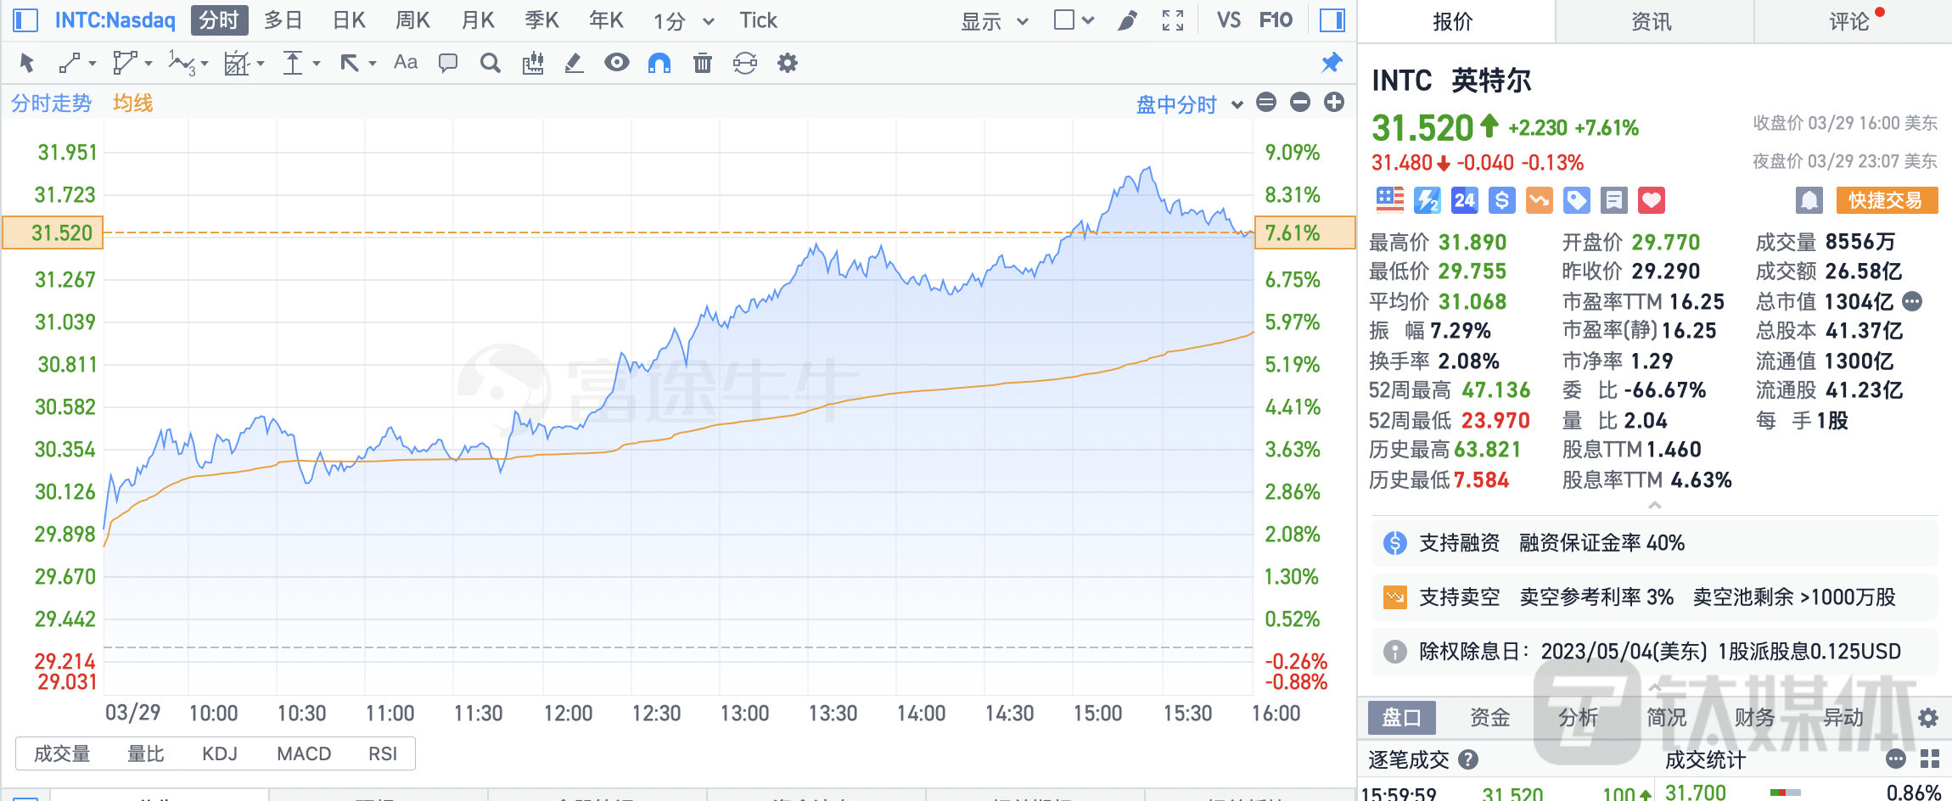Select the arrow annotation tool
The height and width of the screenshot is (801, 1952).
point(349,63)
